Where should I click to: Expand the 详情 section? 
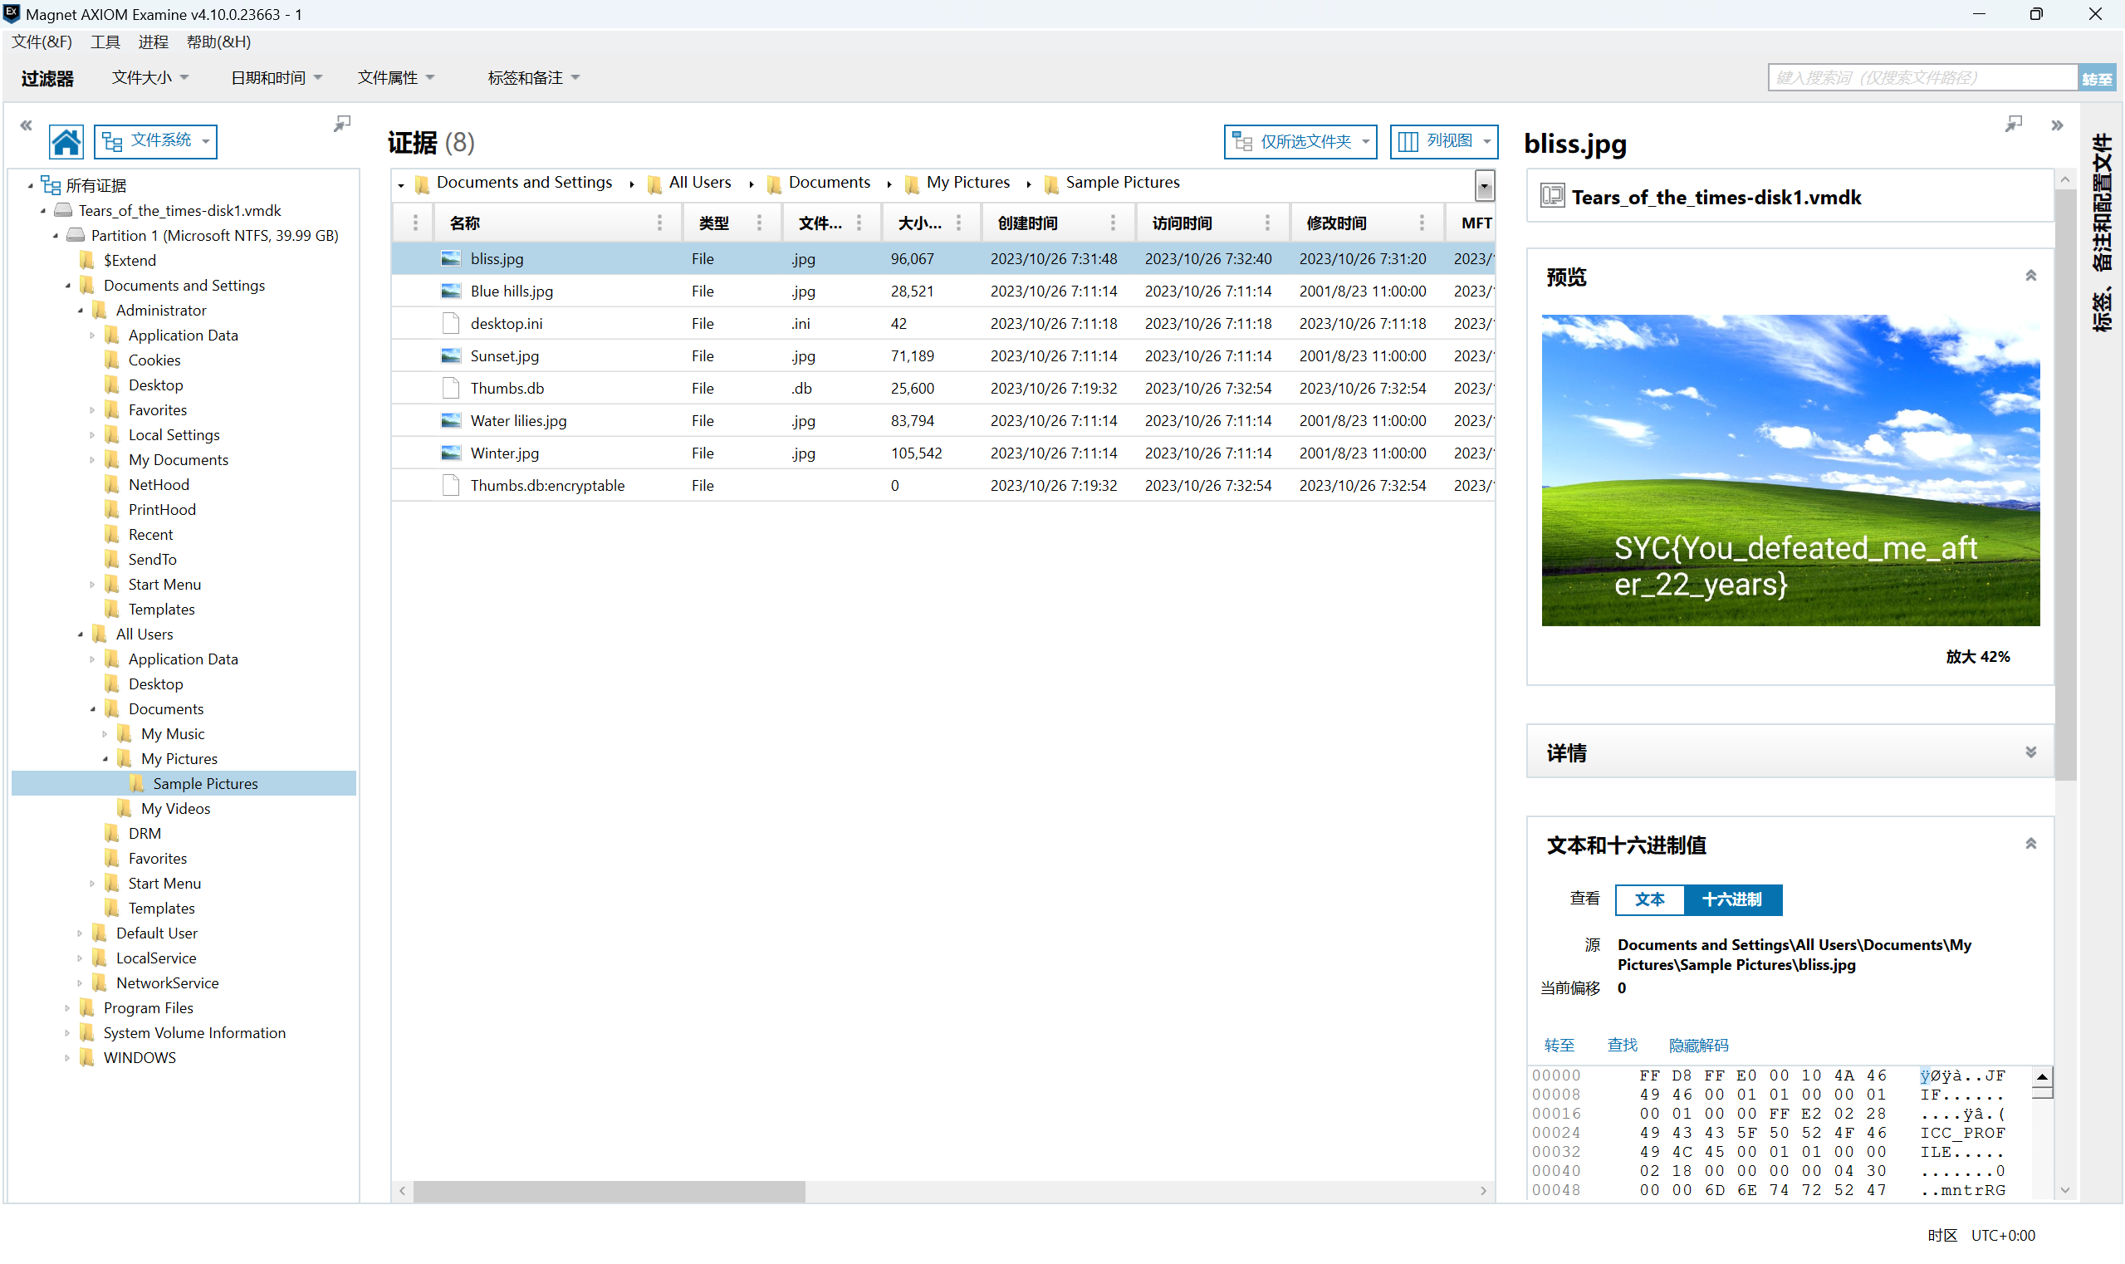tap(2030, 752)
